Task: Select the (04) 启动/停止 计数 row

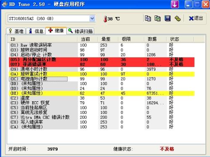Action: 102,55
